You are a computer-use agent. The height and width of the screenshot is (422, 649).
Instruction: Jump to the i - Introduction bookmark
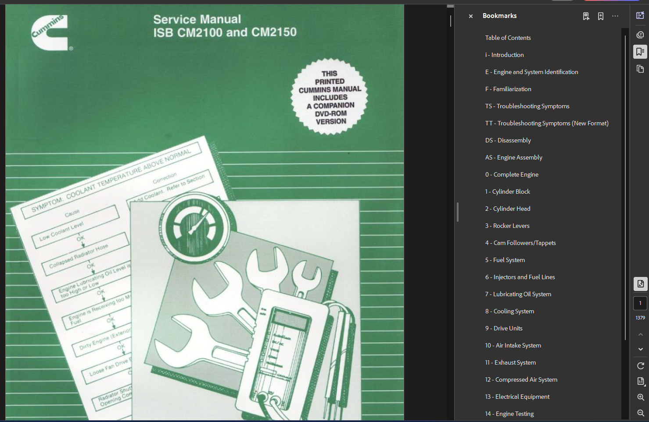[x=504, y=55]
